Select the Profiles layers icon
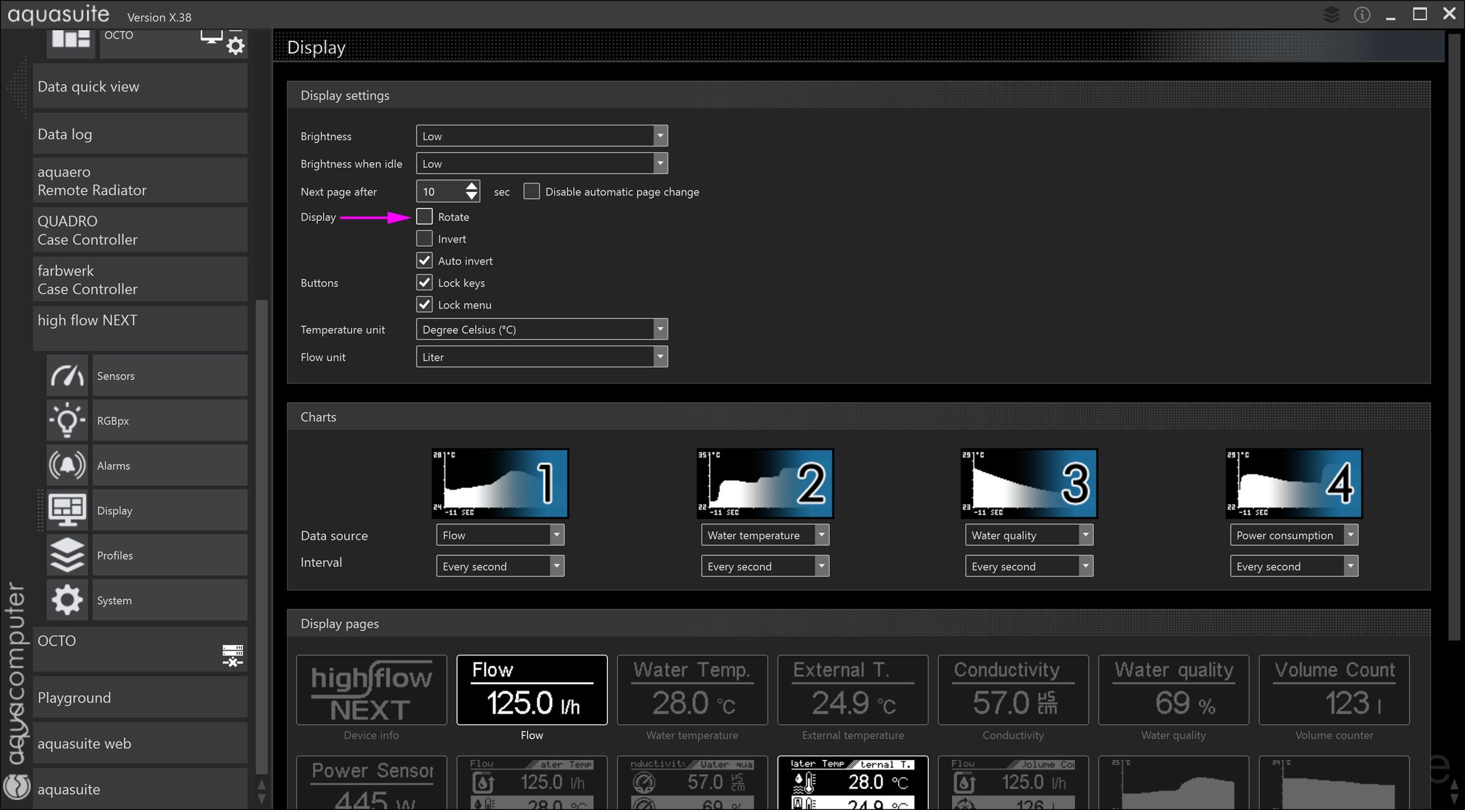Image resolution: width=1465 pixels, height=810 pixels. pos(67,555)
